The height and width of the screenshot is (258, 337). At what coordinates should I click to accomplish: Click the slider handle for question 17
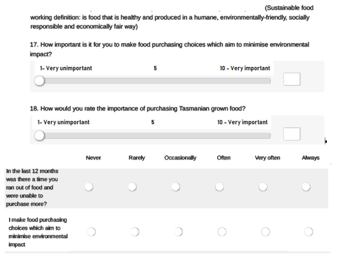[39, 80]
